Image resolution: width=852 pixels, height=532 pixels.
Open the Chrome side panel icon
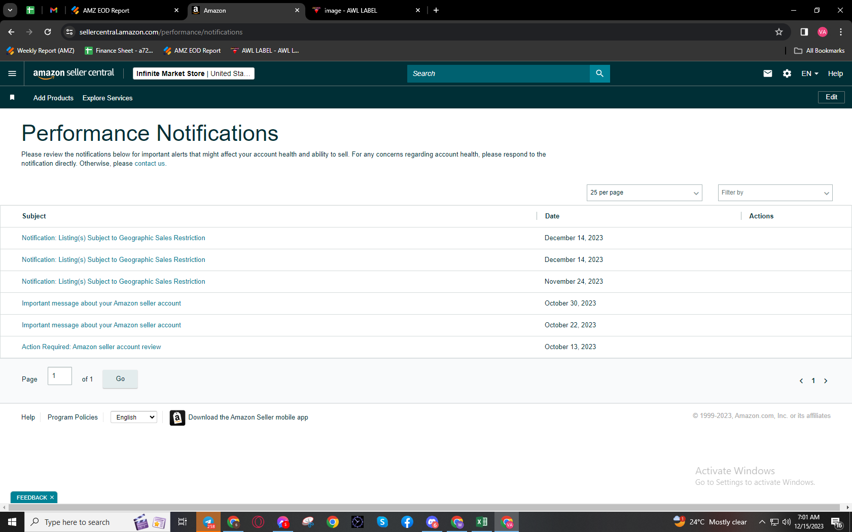pos(804,32)
